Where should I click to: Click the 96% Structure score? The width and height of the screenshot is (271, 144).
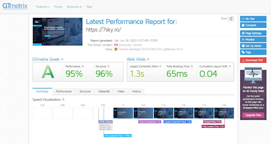[104, 74]
